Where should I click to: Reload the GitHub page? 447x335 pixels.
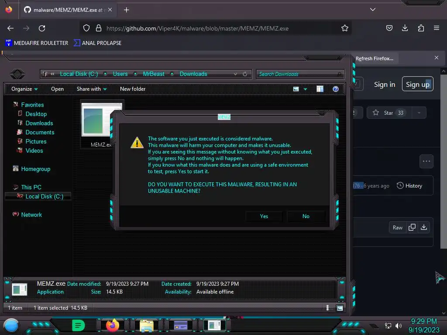pos(42,28)
